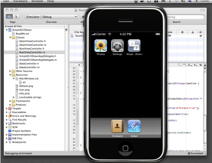Image resolution: width=212 pixels, height=163 pixels.
Task: Expand the Frameworks folder
Action: pos(10,101)
